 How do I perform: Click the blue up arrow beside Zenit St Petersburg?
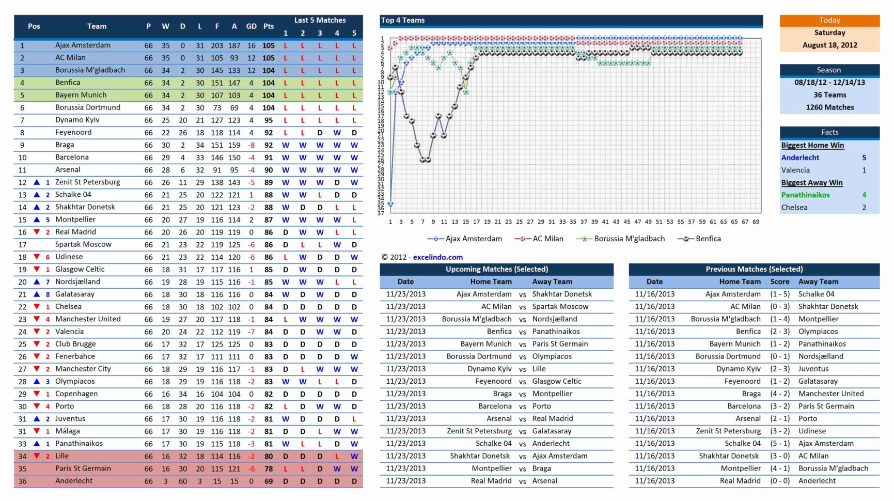[36, 182]
